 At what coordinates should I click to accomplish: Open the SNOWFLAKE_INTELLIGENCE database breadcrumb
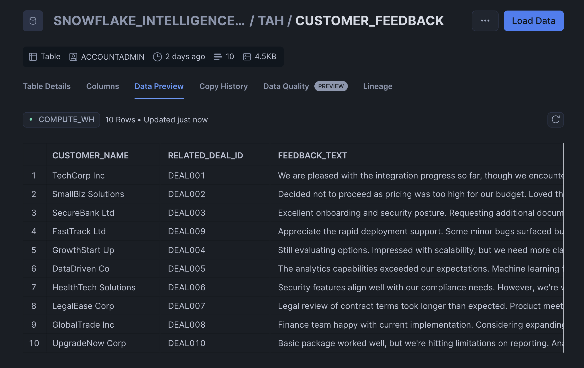click(149, 21)
